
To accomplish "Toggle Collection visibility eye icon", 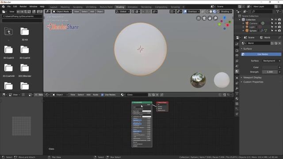I will pyautogui.click(x=276, y=19).
